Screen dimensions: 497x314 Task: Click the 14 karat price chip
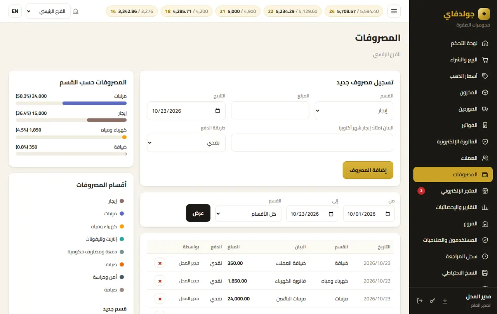coord(132,11)
